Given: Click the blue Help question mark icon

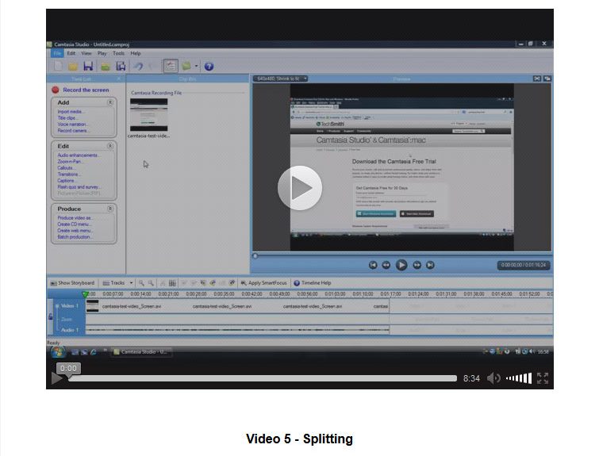Looking at the screenshot, I should coord(209,67).
